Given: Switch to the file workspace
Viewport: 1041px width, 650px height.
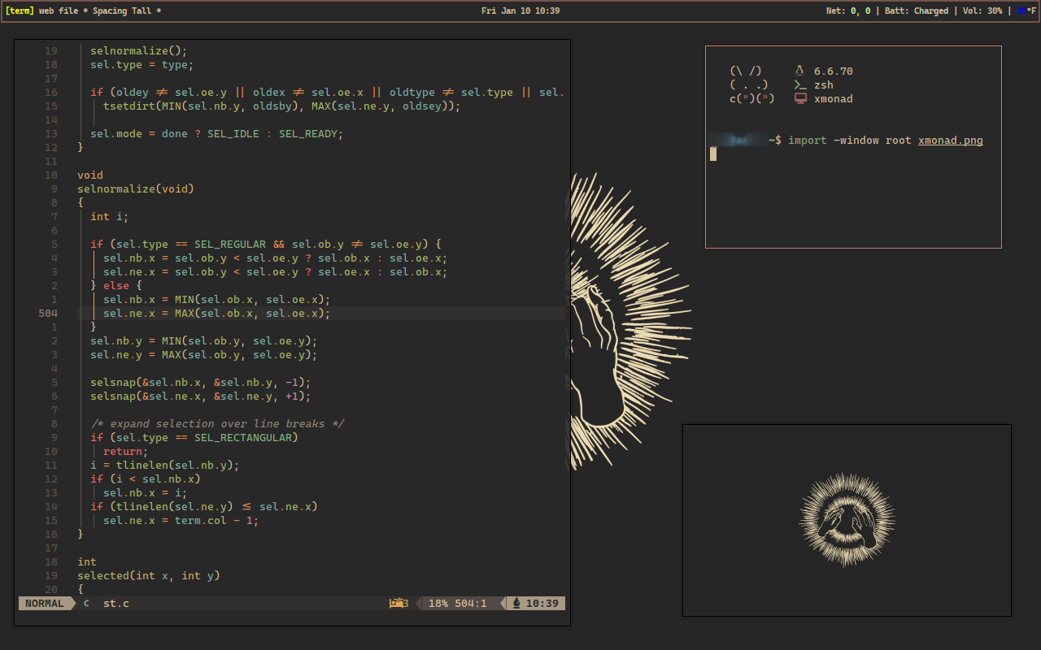Looking at the screenshot, I should tap(68, 11).
